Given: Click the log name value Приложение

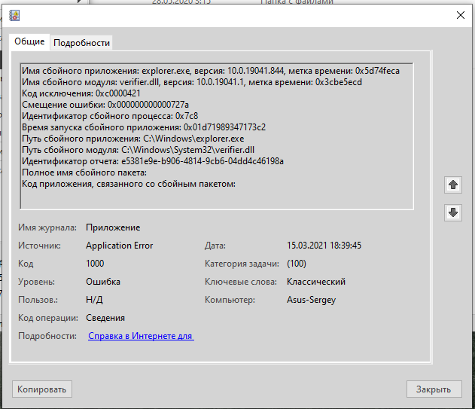Looking at the screenshot, I should (113, 227).
